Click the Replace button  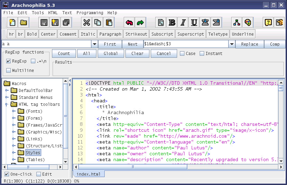point(250,44)
